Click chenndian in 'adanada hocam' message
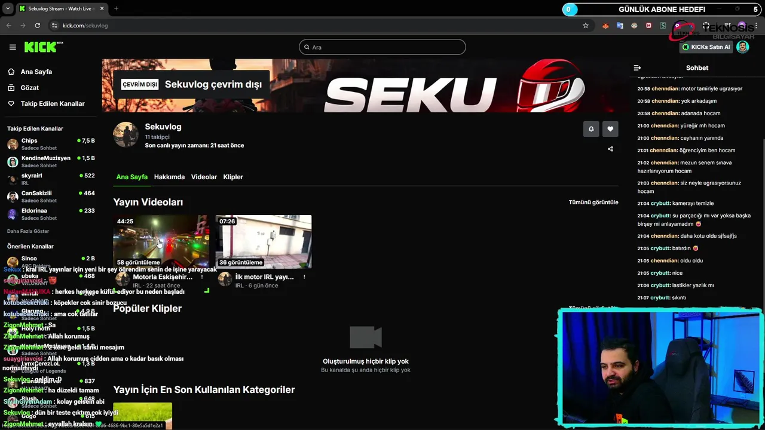The width and height of the screenshot is (765, 430). point(665,113)
